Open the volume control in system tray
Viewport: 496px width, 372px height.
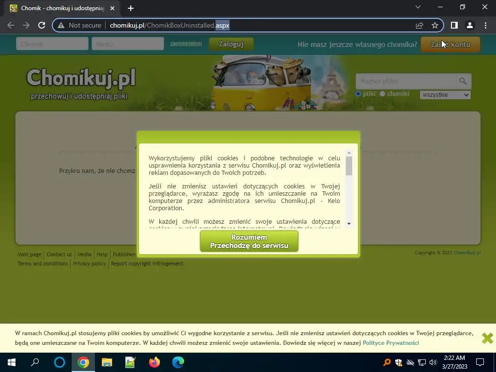433,362
